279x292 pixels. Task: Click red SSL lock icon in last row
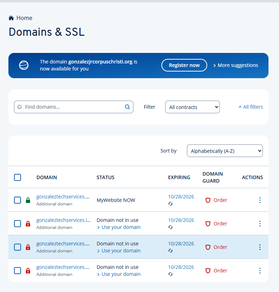(x=28, y=271)
